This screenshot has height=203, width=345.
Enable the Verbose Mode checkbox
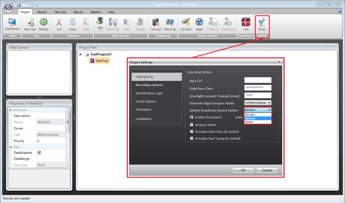(x=192, y=125)
